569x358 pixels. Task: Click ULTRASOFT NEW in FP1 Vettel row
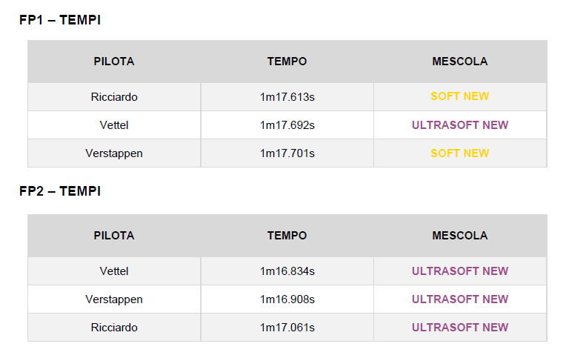click(x=460, y=125)
